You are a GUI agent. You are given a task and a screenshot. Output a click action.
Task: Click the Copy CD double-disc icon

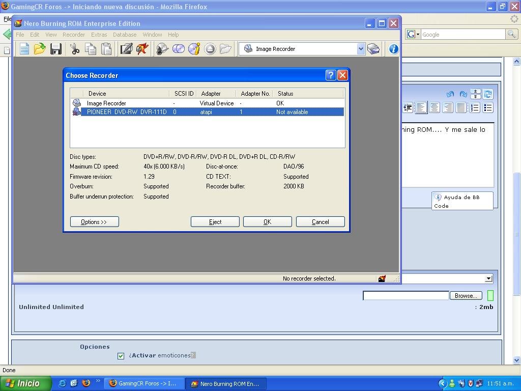[179, 49]
